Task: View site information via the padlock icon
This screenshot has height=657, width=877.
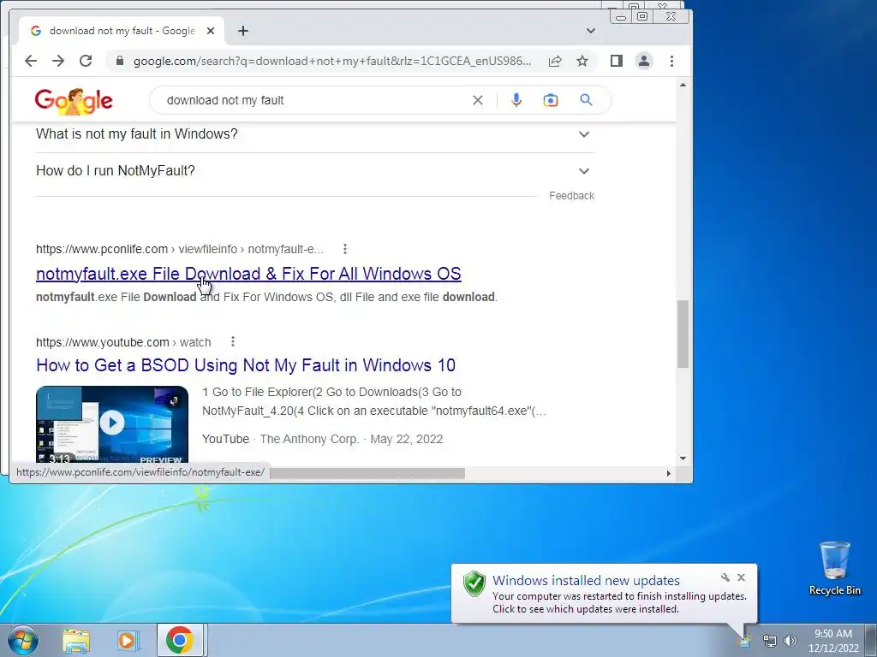Action: coord(119,61)
